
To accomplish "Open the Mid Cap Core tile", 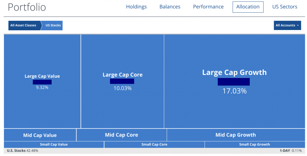I will (x=121, y=135).
